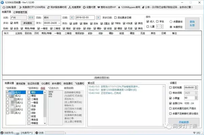Click the 输出区 vertical scrollbar
204x135 pixels.
164,105
